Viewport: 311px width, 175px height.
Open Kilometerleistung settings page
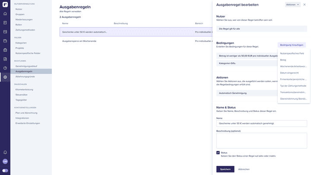tap(24, 89)
